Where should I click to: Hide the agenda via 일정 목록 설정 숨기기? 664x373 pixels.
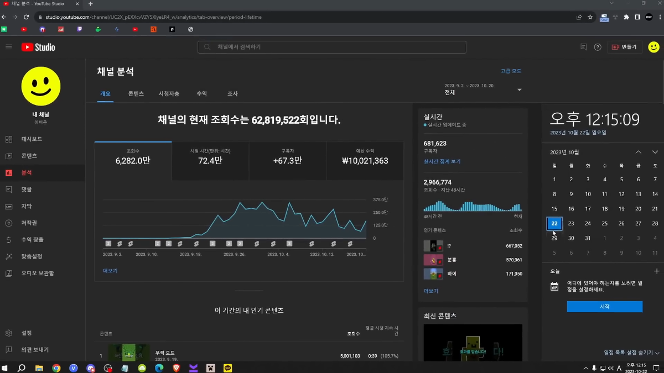(x=631, y=353)
